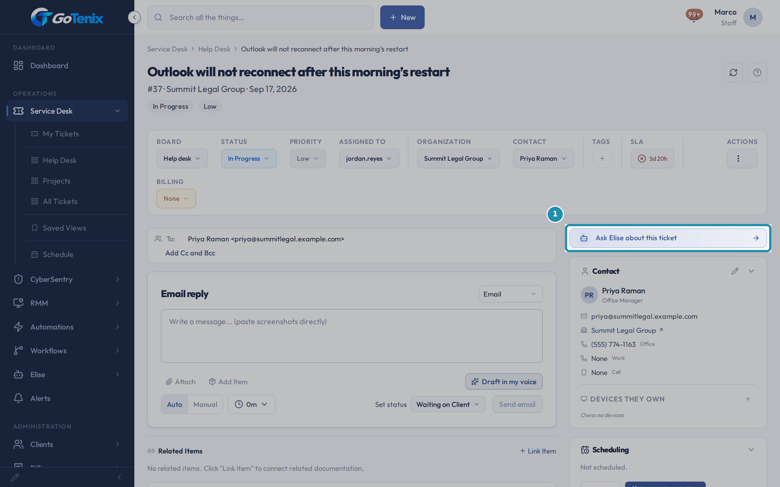The width and height of the screenshot is (780, 487).
Task: Open the Organization Summit Legal Group dropdown
Action: pos(458,159)
